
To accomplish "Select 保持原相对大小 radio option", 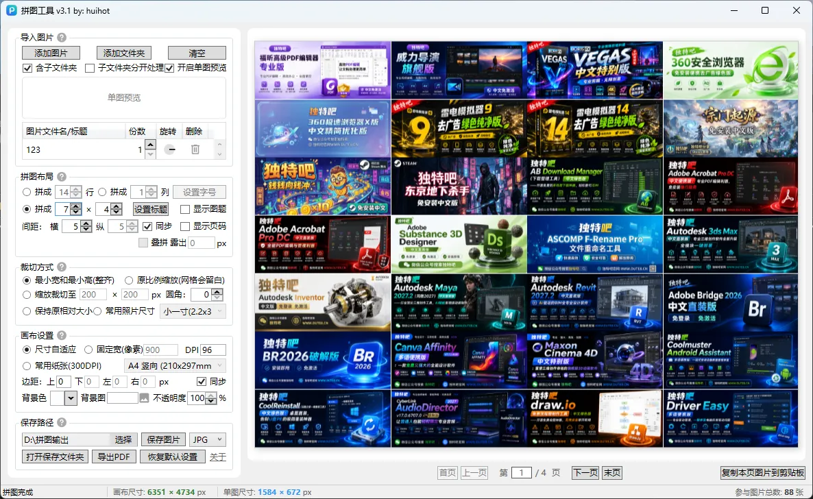I will point(27,311).
